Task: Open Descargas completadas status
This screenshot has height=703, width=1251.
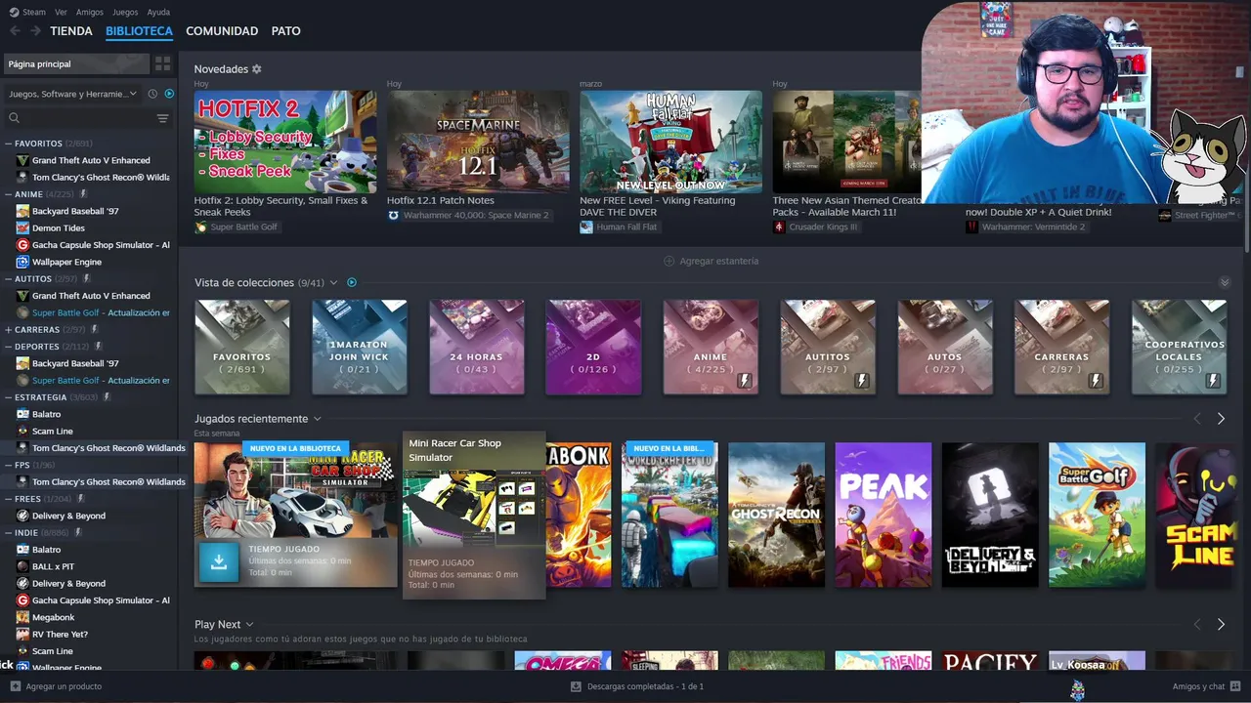Action: tap(636, 686)
